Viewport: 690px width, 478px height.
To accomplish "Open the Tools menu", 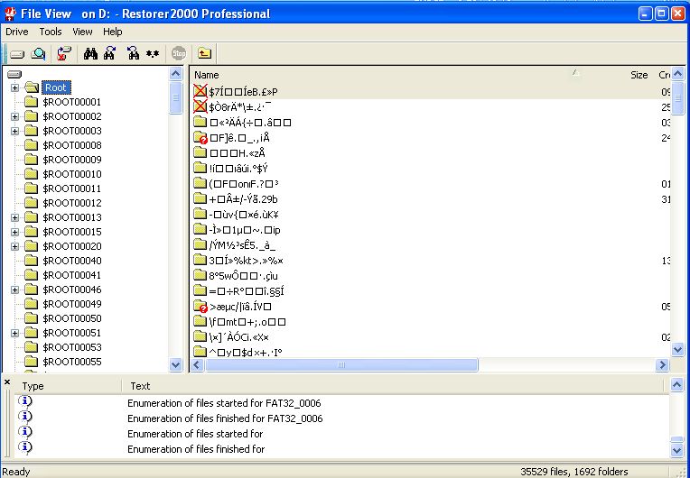I will [51, 32].
